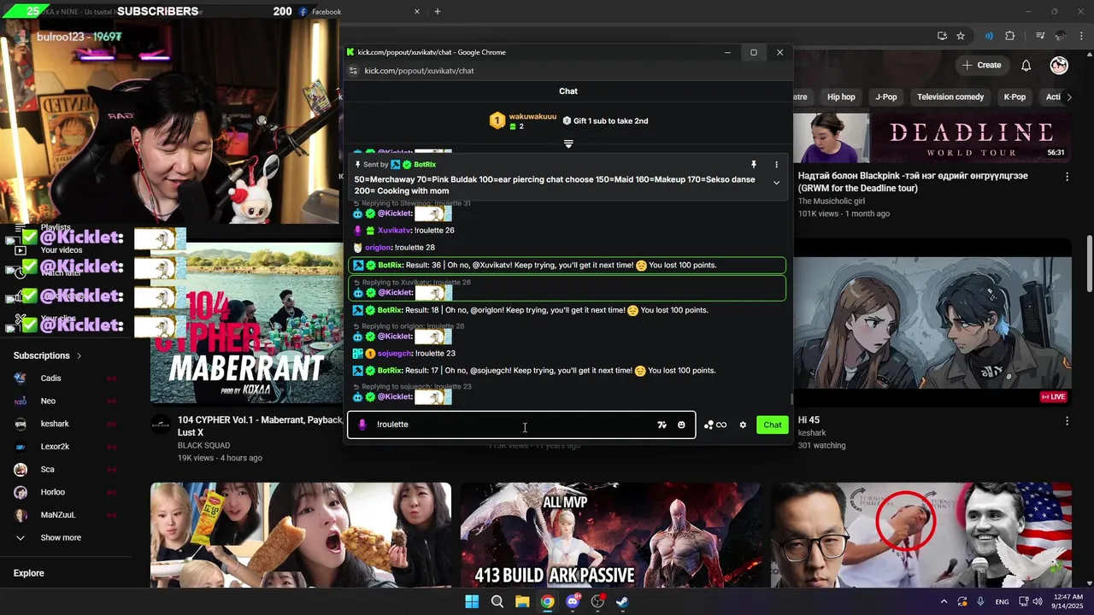Open YouTube notifications bell
The height and width of the screenshot is (615, 1094).
[x=1026, y=65]
